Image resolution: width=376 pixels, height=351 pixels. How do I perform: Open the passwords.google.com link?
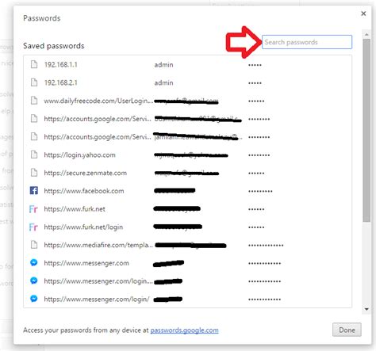click(184, 330)
